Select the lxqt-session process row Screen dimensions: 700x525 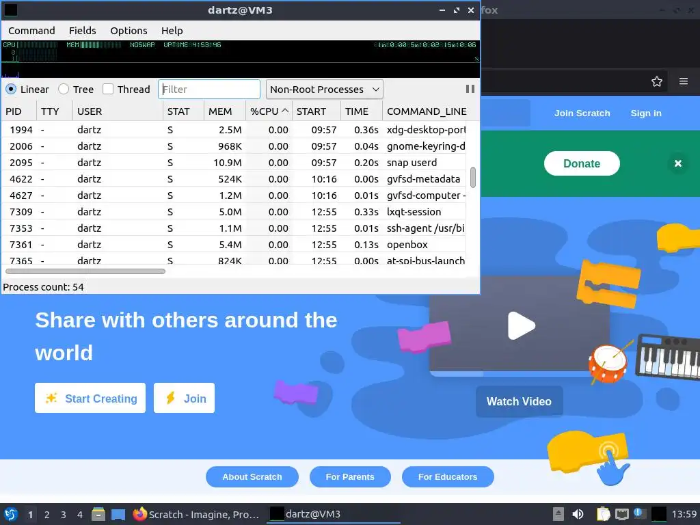click(x=234, y=212)
